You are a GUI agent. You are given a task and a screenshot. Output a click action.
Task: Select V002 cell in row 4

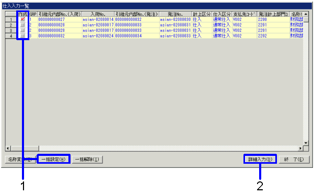click(x=245, y=36)
